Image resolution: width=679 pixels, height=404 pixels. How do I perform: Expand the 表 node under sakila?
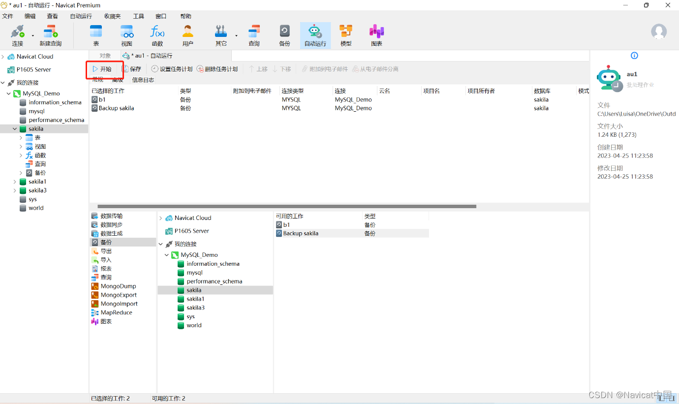(x=21, y=138)
